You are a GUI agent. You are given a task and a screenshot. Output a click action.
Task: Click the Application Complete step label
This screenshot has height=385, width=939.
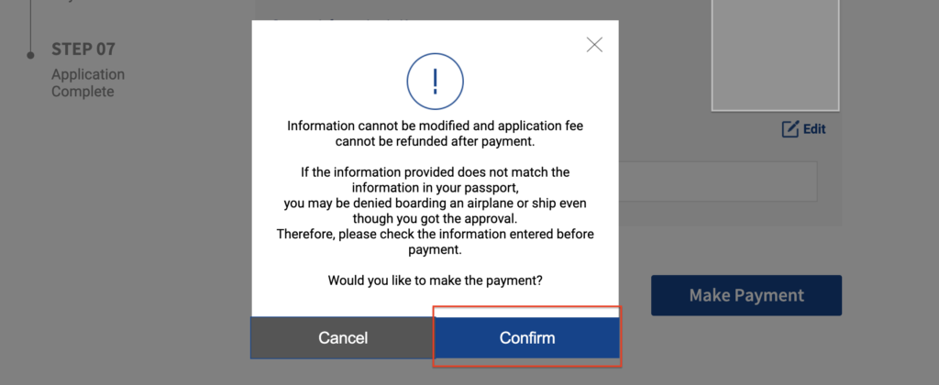[x=87, y=83]
